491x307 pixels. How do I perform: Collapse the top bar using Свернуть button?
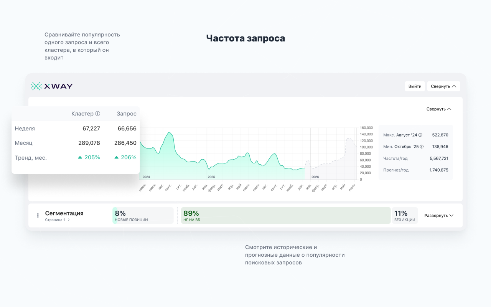click(443, 86)
